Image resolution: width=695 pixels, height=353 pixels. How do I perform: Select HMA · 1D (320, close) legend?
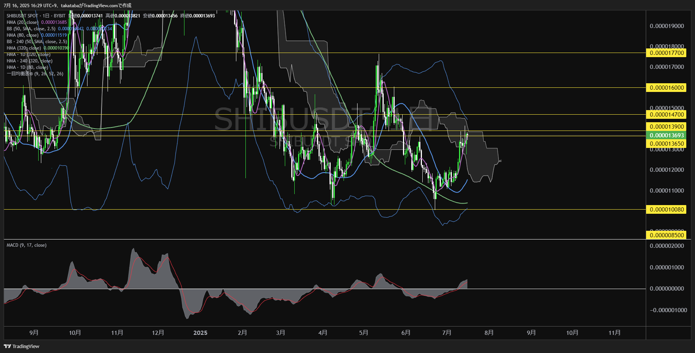click(x=28, y=54)
